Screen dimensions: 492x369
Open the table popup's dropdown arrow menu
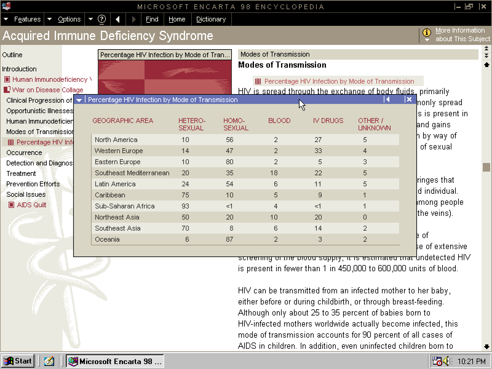tap(79, 100)
